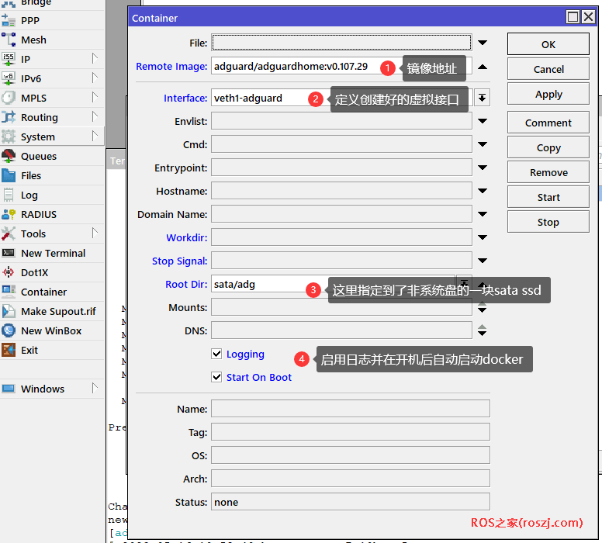Click the Exit icon

coord(9,350)
